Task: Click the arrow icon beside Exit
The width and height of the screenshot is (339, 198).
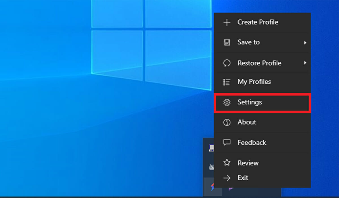Action: click(227, 178)
